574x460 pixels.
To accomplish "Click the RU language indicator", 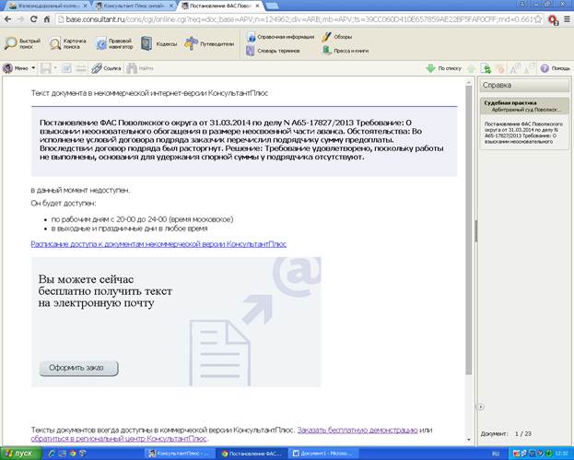I will pos(496,454).
